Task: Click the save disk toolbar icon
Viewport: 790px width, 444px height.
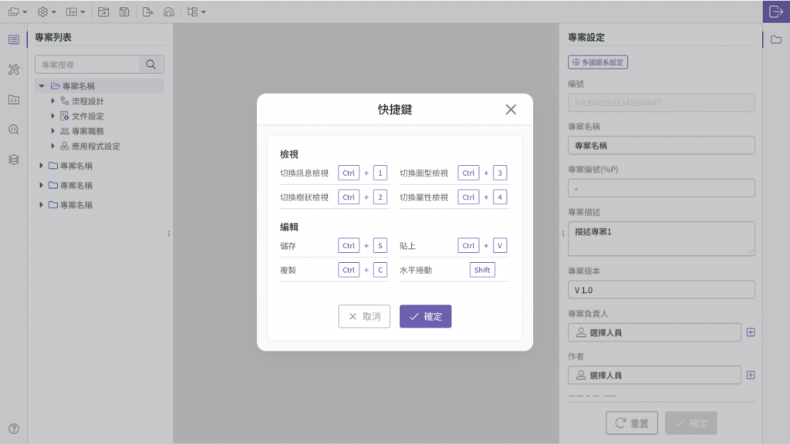Action: coord(123,12)
